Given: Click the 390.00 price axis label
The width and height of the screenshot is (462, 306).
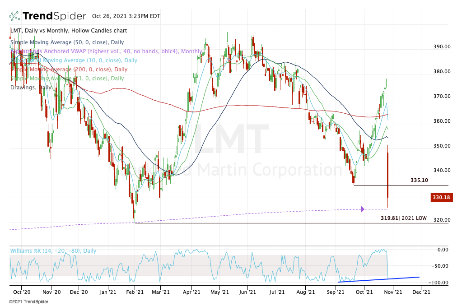Looking at the screenshot, I should coord(442,46).
